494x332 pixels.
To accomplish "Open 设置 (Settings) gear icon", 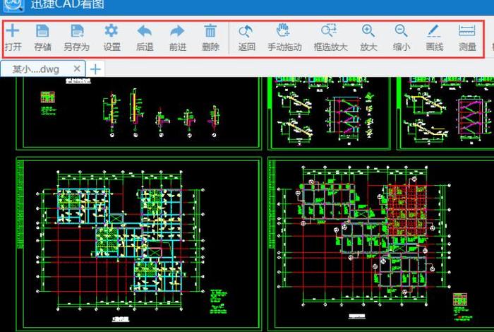I will 112,31.
